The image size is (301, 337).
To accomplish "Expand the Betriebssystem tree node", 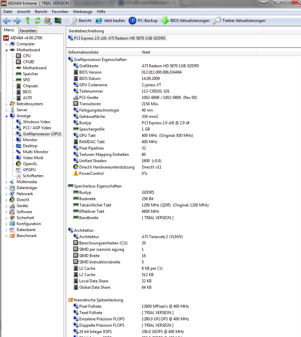I will [6, 104].
